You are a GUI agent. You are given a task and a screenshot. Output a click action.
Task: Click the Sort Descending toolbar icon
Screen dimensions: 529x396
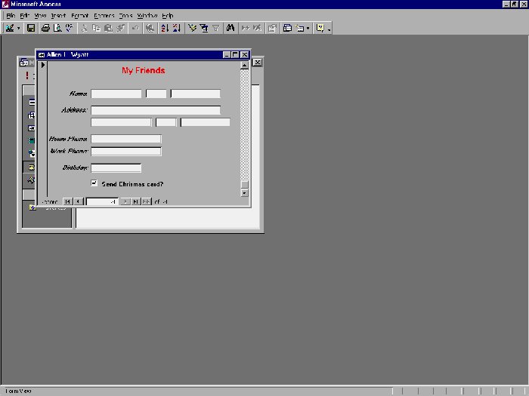[175, 28]
